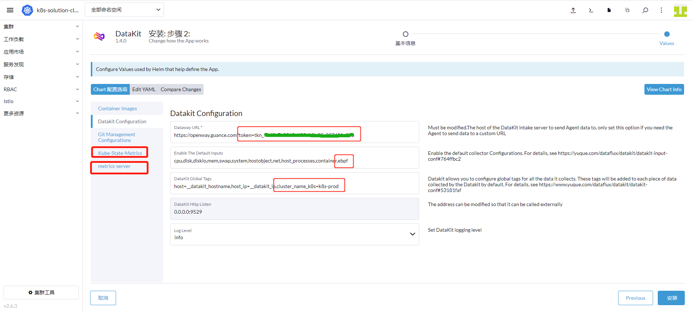Viewport: 692px width, 312px height.
Task: Click the 'Configure Values used by Helm' banner text
Action: point(157,69)
